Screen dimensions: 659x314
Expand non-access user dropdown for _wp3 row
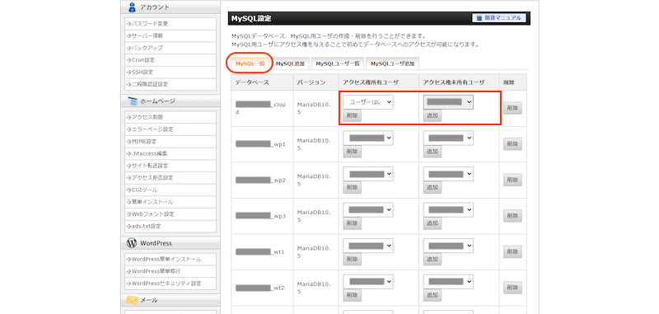coord(448,210)
